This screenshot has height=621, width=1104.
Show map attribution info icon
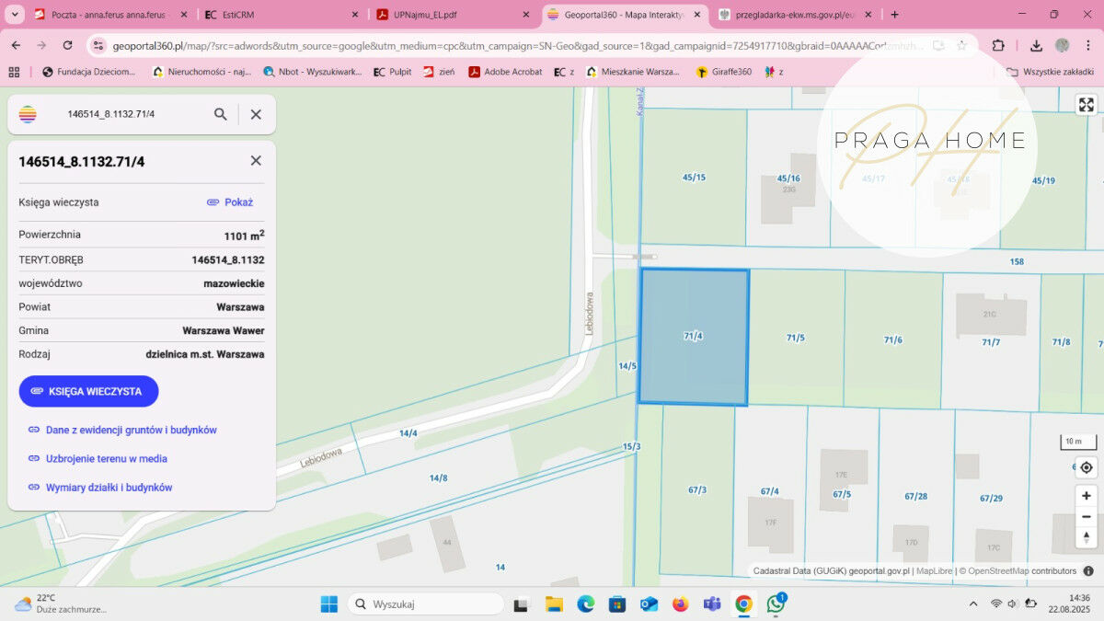point(1088,570)
